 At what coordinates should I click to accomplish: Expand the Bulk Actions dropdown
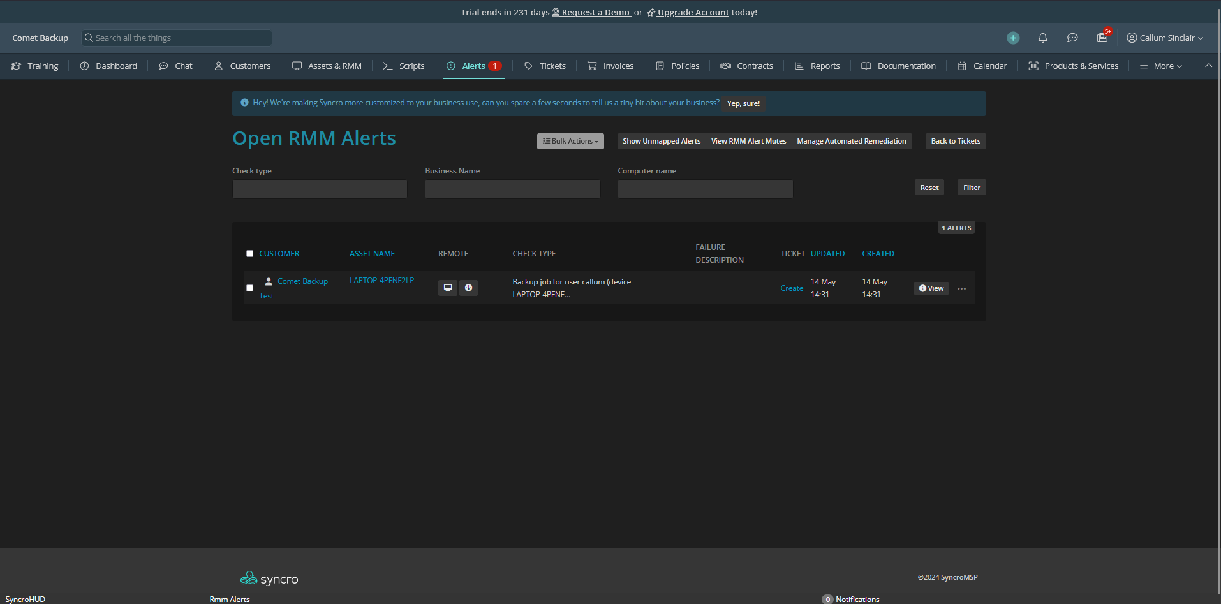pyautogui.click(x=570, y=142)
